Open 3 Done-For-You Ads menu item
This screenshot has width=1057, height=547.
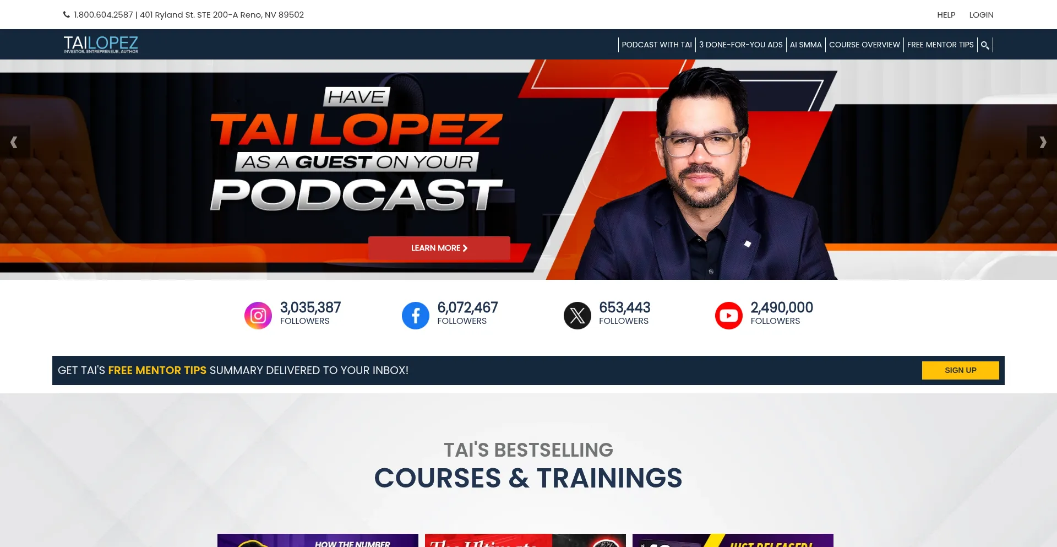(740, 45)
